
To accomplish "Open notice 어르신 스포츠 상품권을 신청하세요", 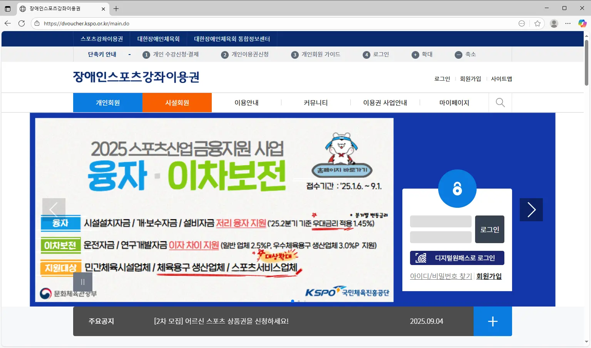I will [x=221, y=321].
